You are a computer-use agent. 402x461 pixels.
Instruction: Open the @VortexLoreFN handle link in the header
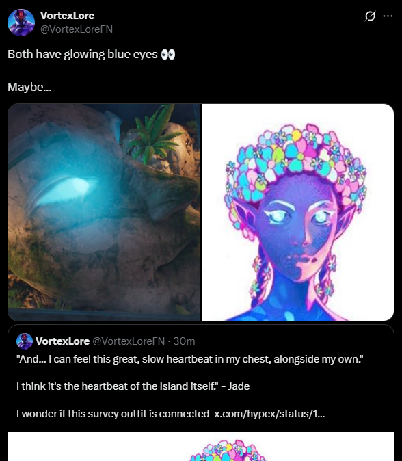coord(77,29)
